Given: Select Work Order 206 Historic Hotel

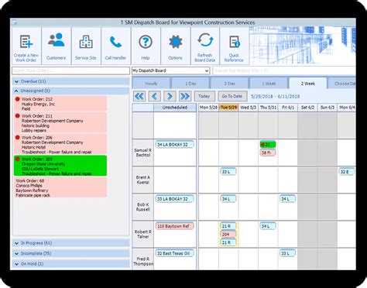Looking at the screenshot, I should (x=60, y=145).
